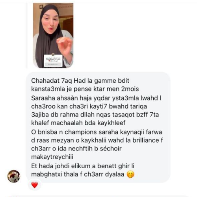This screenshot has height=197, width=197.
Task: Open the replied story thumbnail
Action: 53,35
